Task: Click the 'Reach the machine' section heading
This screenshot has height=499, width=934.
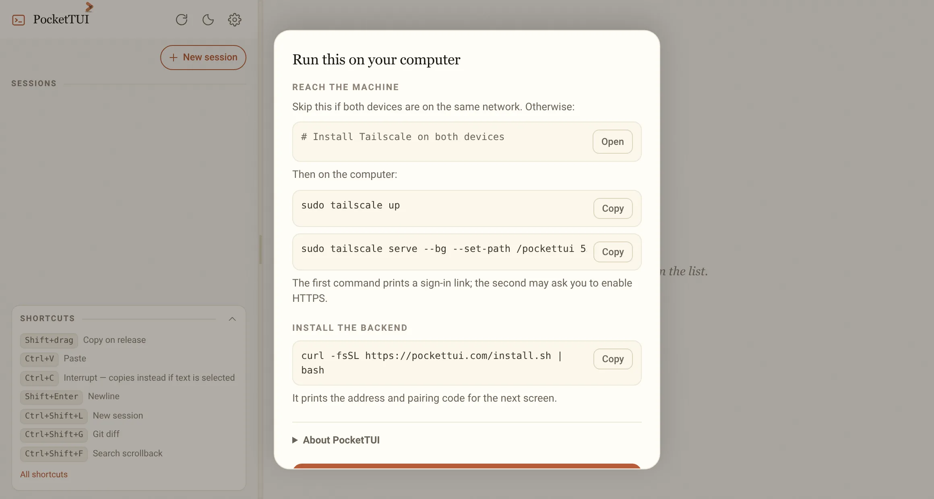Action: [x=345, y=87]
